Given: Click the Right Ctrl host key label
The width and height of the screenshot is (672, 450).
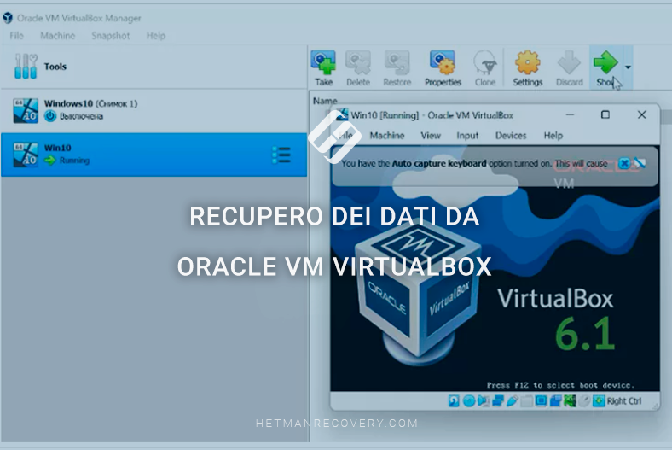Looking at the screenshot, I should tap(624, 401).
